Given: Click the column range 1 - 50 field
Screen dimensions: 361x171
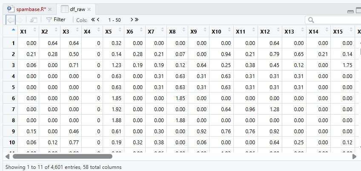Looking at the screenshot, I should 115,20.
